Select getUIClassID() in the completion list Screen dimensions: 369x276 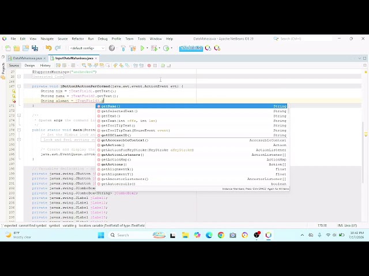[x=191, y=135]
